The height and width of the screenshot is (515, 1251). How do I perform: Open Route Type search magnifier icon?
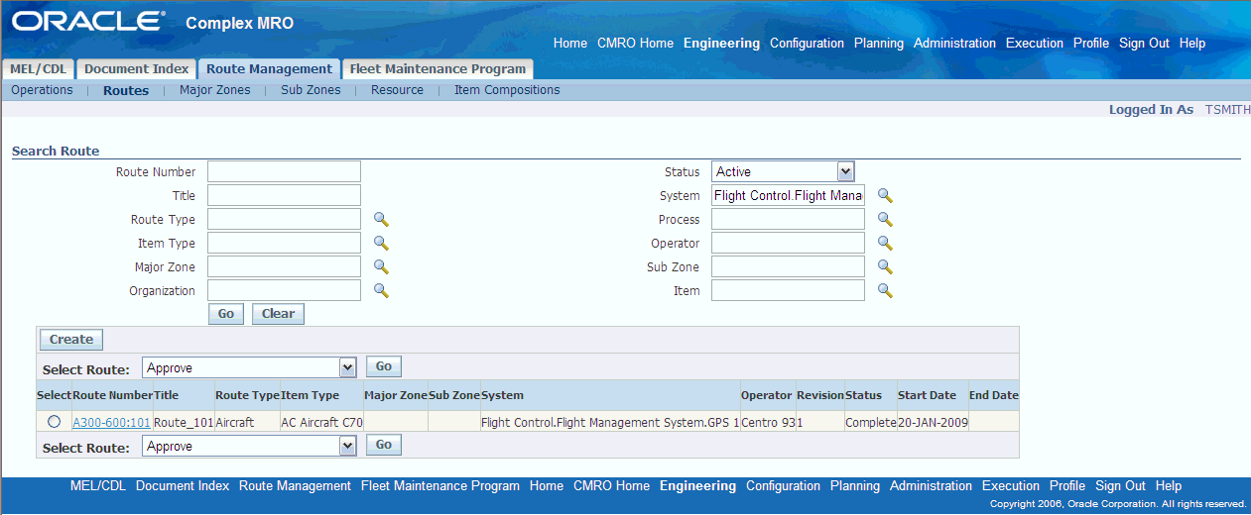381,219
